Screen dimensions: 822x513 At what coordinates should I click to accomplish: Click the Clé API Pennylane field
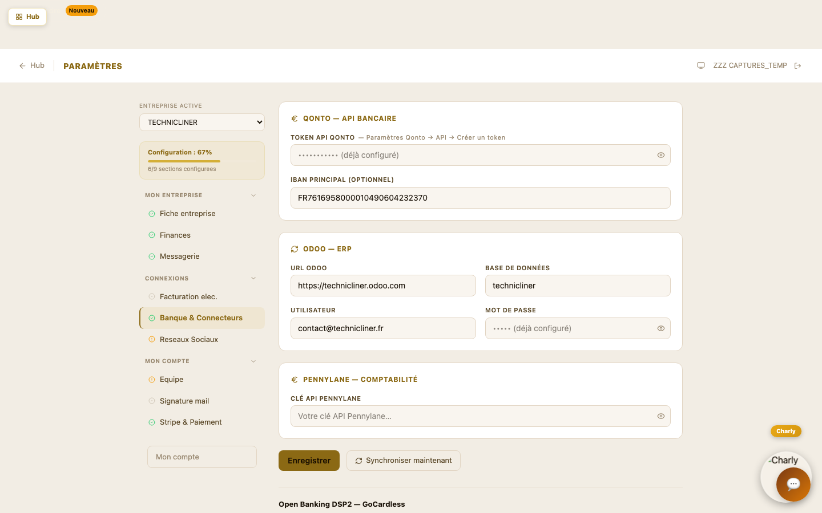pos(481,416)
